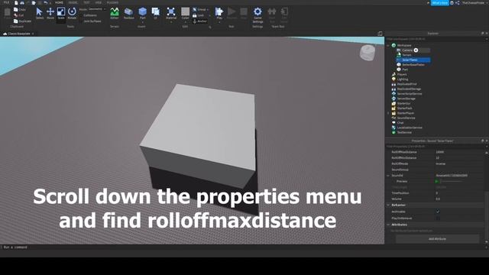489x275 pixels.
Task: Collapse the Attributes section
Action: (x=389, y=225)
